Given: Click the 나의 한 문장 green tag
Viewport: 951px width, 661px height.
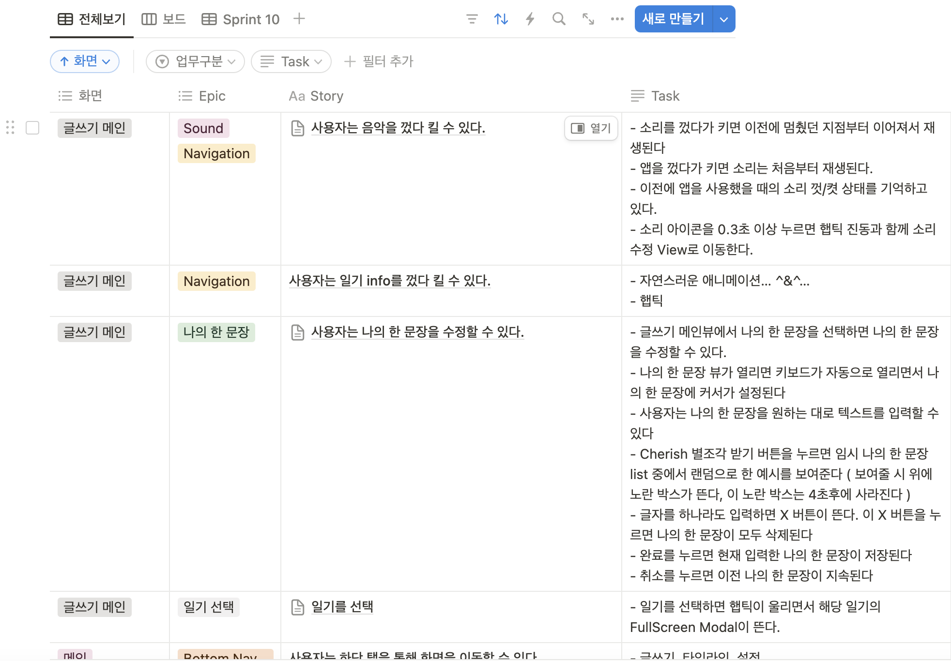Looking at the screenshot, I should click(216, 332).
